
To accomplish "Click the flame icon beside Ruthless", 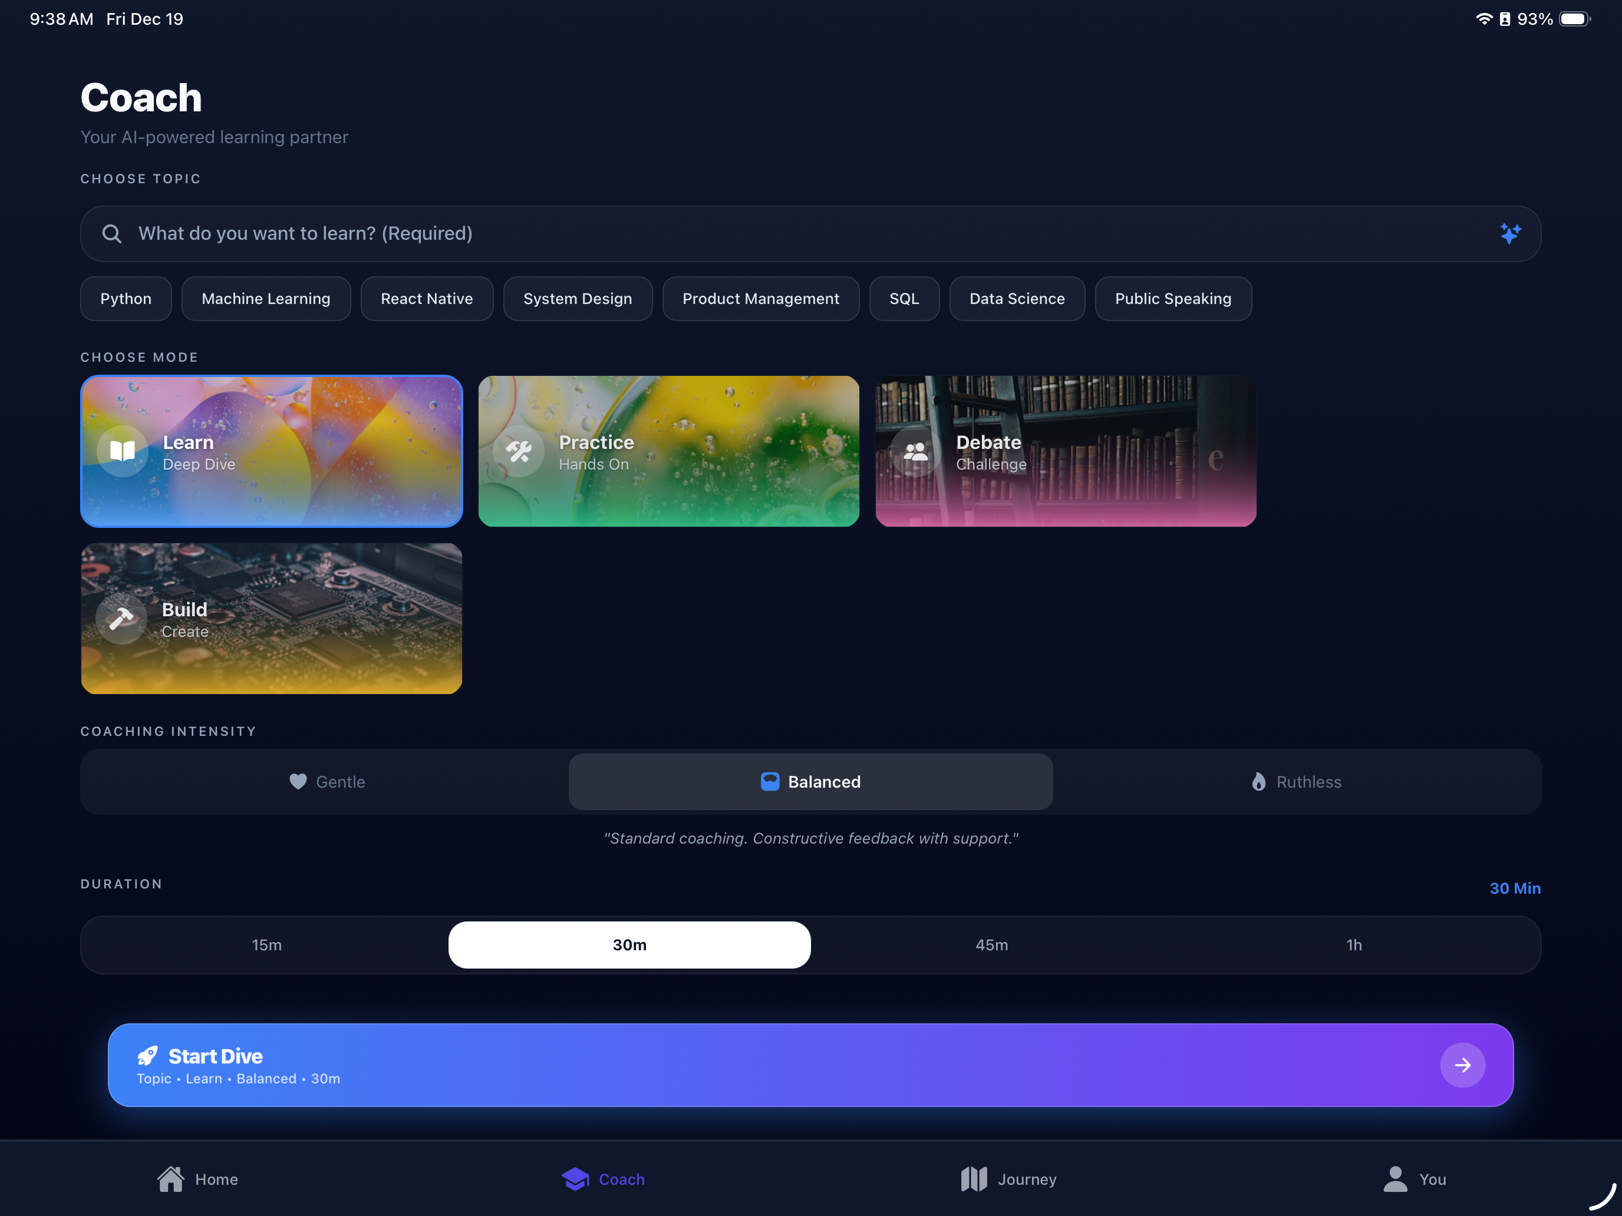I will 1258,781.
